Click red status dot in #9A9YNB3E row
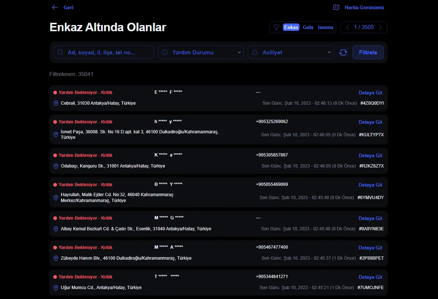The height and width of the screenshot is (299, 438). click(x=55, y=218)
